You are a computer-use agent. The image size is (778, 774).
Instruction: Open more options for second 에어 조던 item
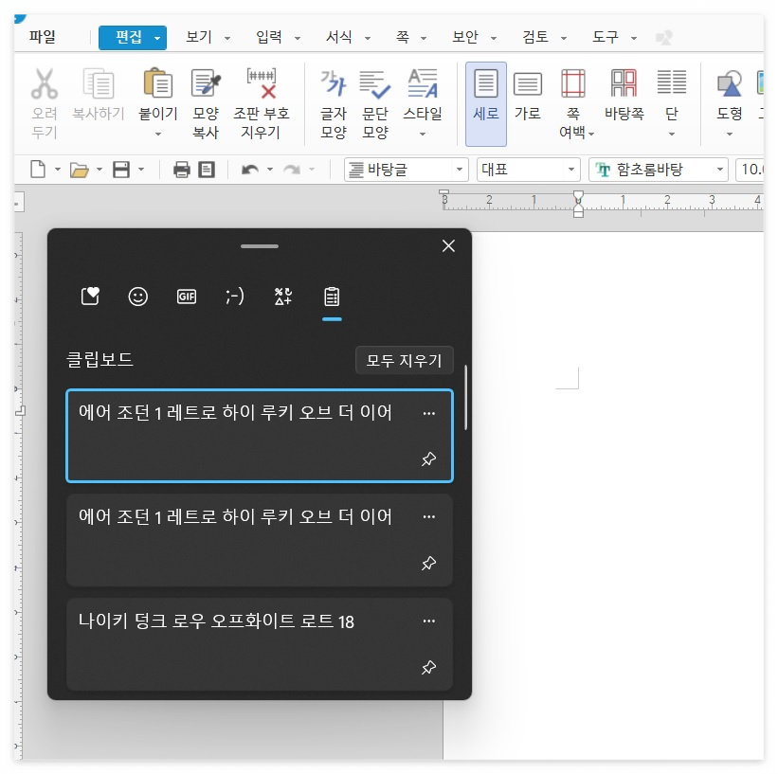pyautogui.click(x=429, y=517)
